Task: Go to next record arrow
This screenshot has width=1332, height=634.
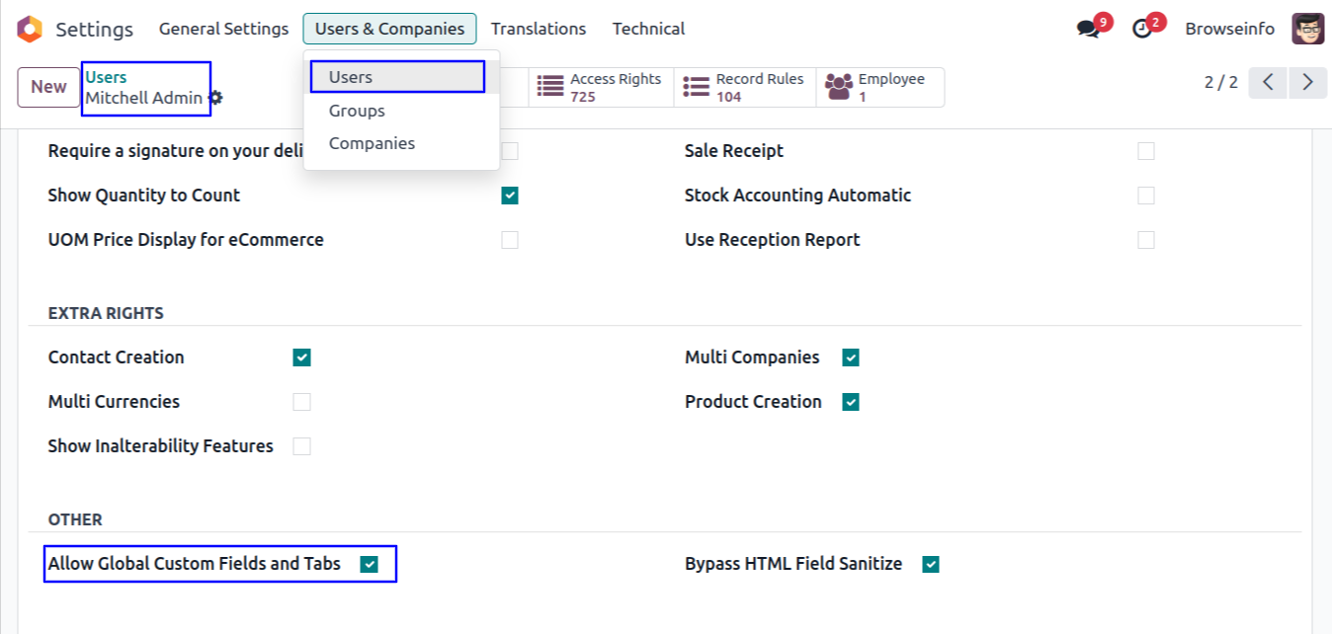Action: (1307, 82)
